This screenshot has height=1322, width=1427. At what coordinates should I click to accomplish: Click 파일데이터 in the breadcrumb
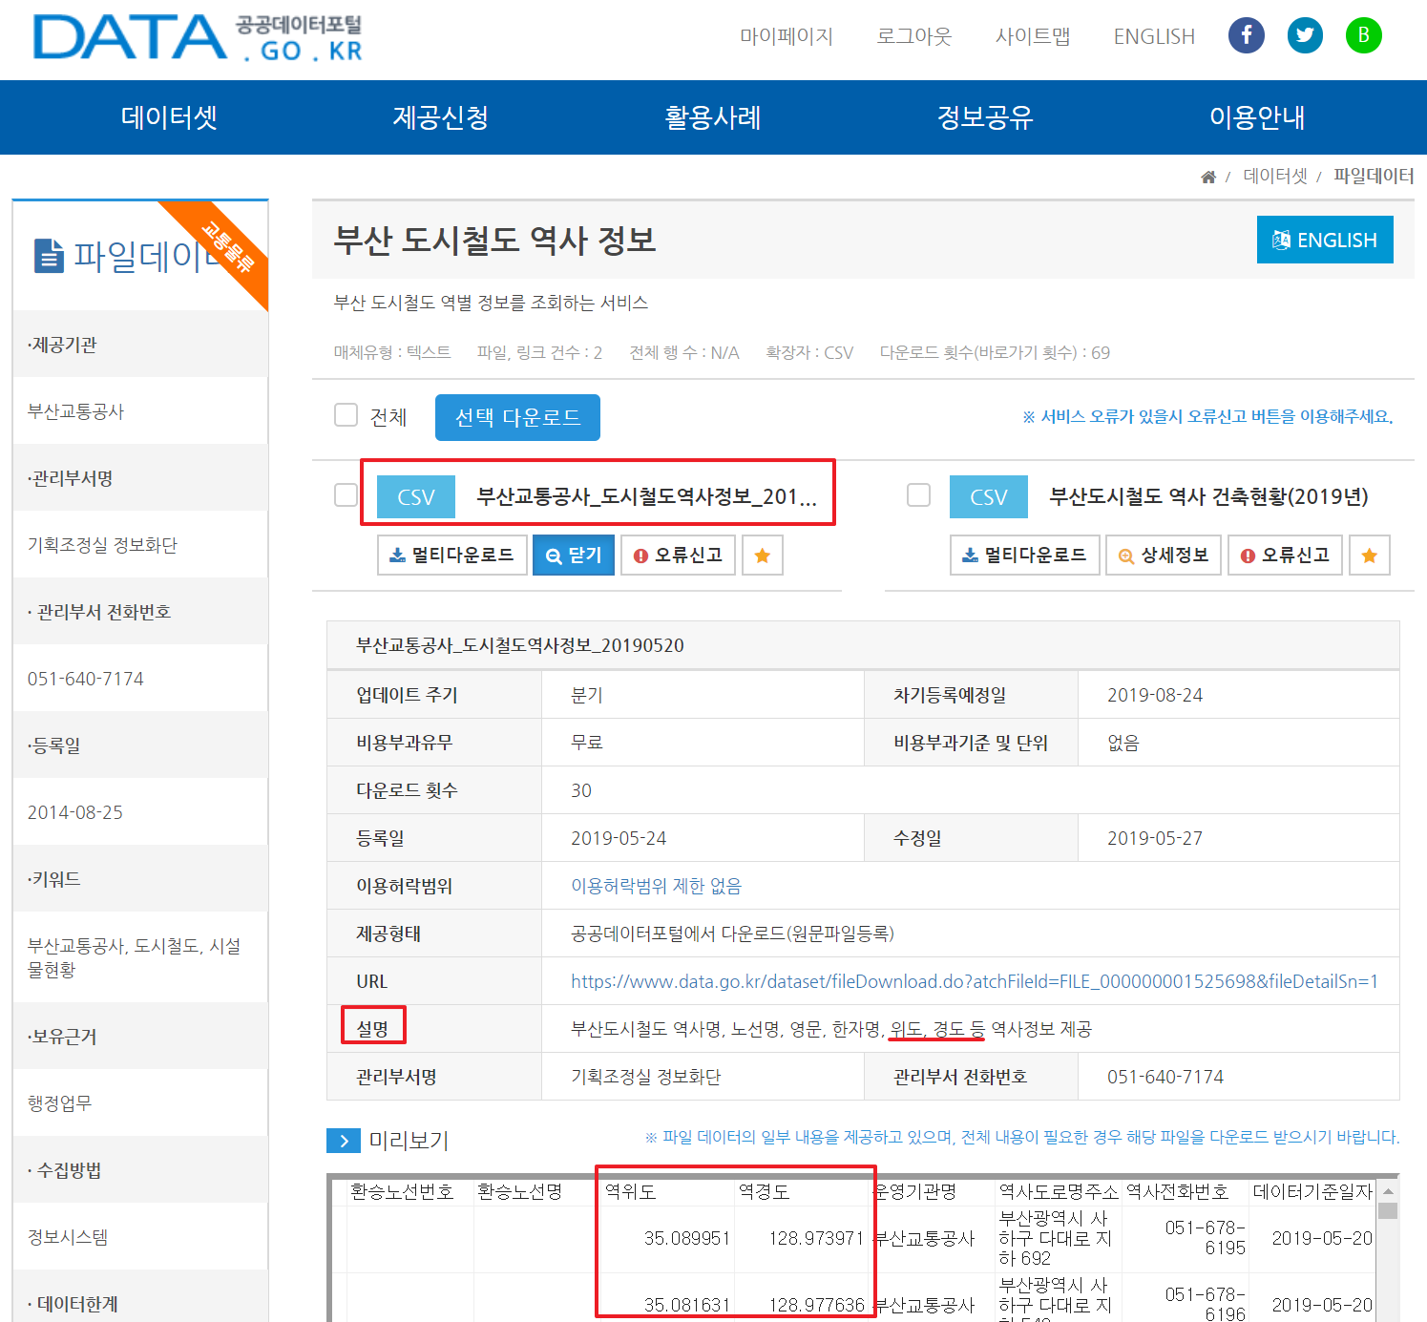[x=1374, y=177]
